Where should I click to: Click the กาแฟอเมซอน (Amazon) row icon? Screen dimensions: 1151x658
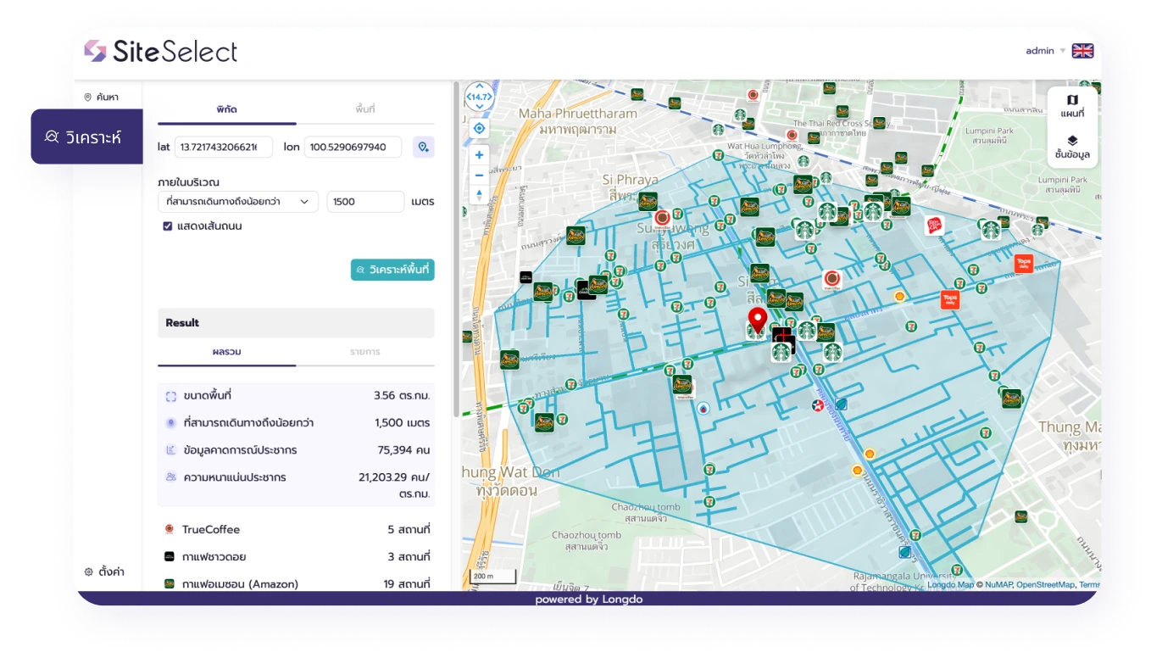170,583
